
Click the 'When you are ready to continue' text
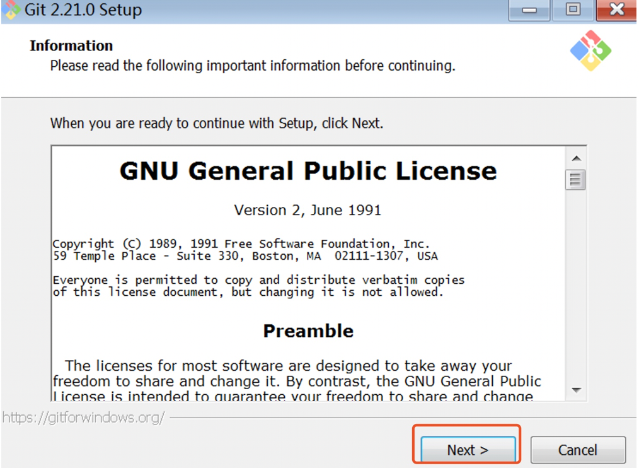tap(217, 123)
